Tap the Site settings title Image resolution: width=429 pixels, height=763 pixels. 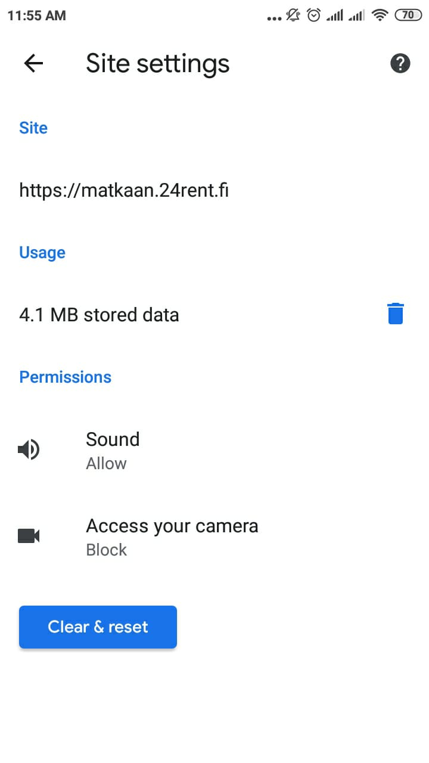[158, 63]
